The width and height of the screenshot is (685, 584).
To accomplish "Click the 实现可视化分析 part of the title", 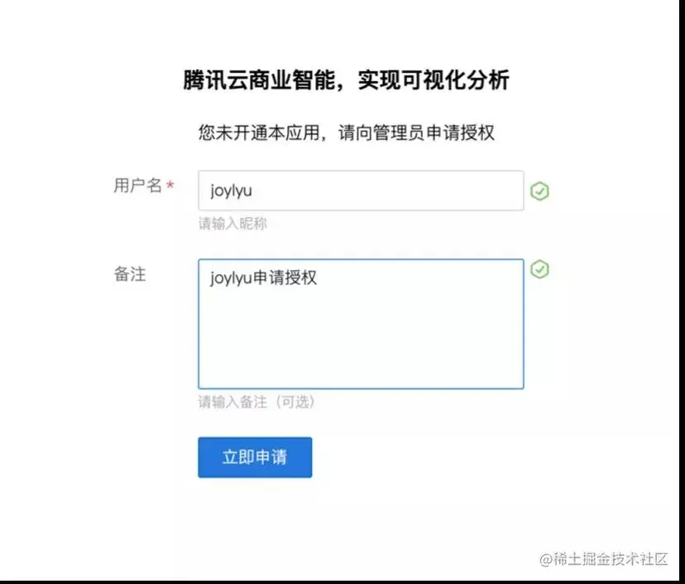I will point(434,80).
